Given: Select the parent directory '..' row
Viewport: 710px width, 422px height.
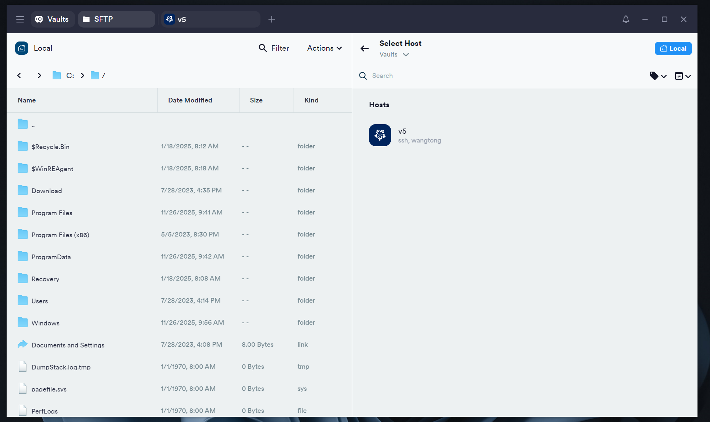Looking at the screenshot, I should [179, 124].
